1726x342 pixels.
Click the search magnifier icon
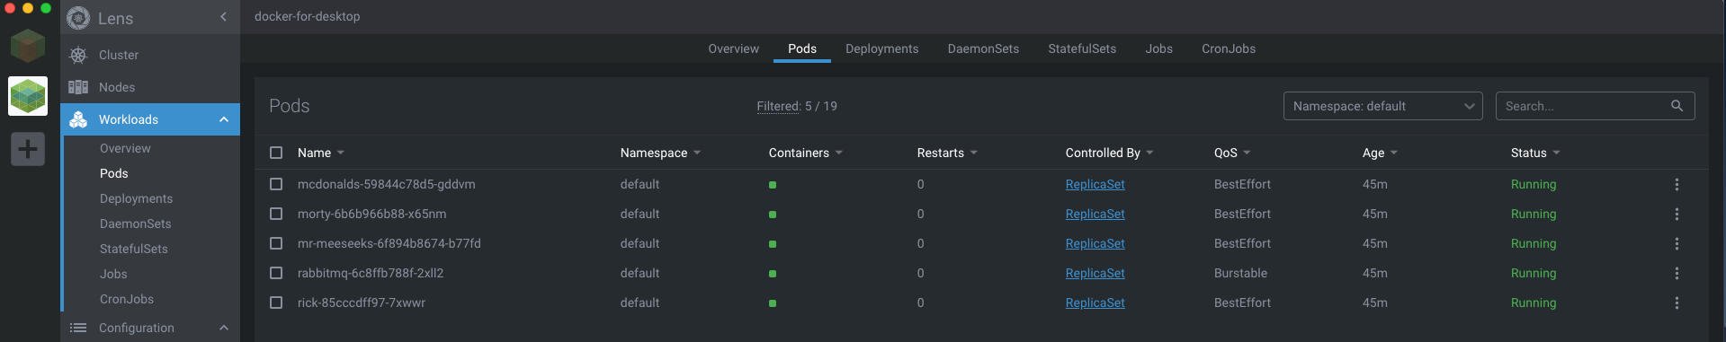coord(1677,106)
